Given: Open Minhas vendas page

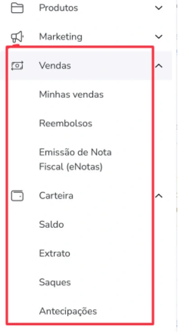Looking at the screenshot, I should pos(71,94).
